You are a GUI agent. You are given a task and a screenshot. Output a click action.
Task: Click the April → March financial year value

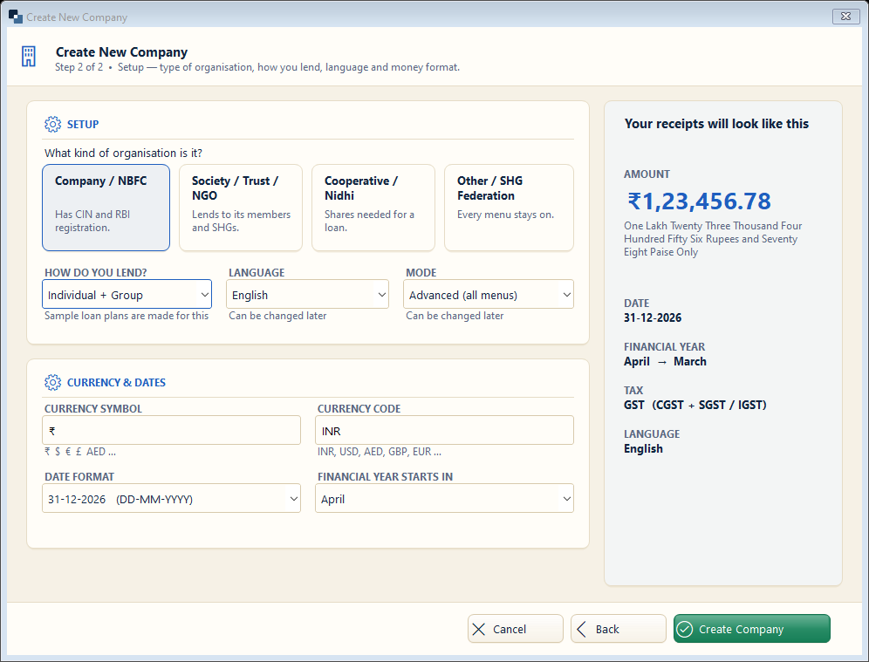[665, 361]
